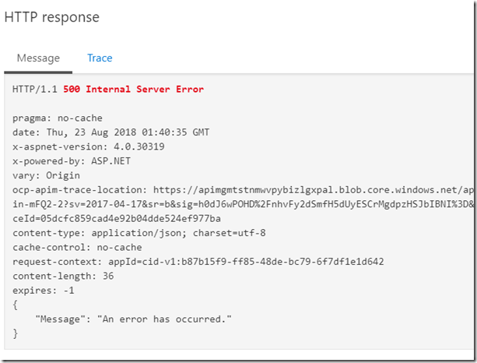Click the content-length: 36 line
This screenshot has height=363, width=477.
point(63,277)
